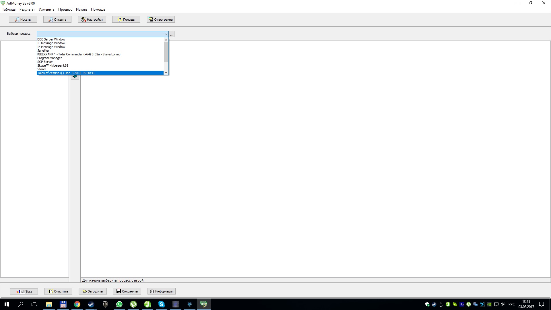The height and width of the screenshot is (310, 551).
Task: Open Windows taskbar search
Action: click(21, 304)
